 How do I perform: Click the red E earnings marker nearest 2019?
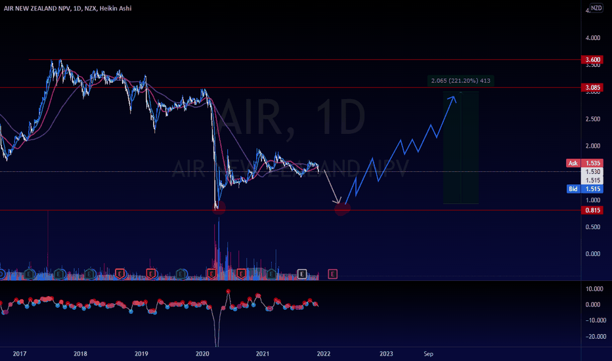pos(151,274)
